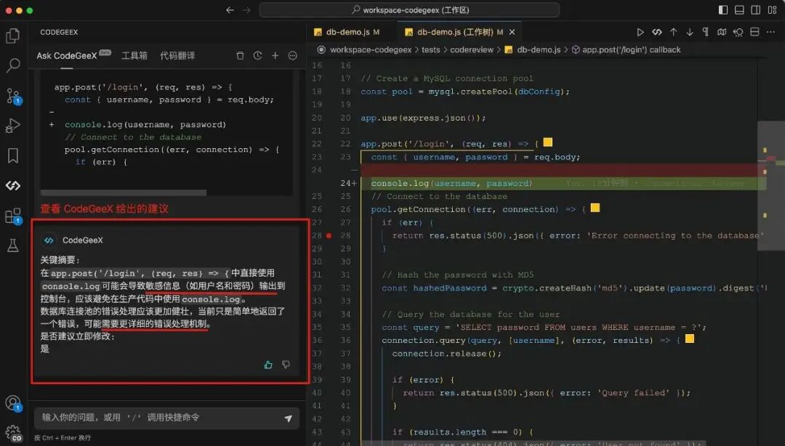Open the Explorer files icon in activity bar
The height and width of the screenshot is (446, 785).
point(13,36)
